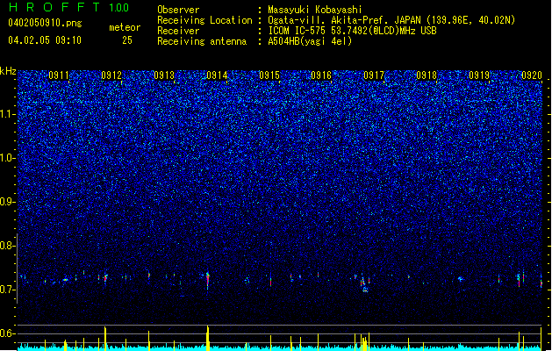This screenshot has height=351, width=552.
Task: Click the 0914 time marker
Action: pyautogui.click(x=217, y=75)
